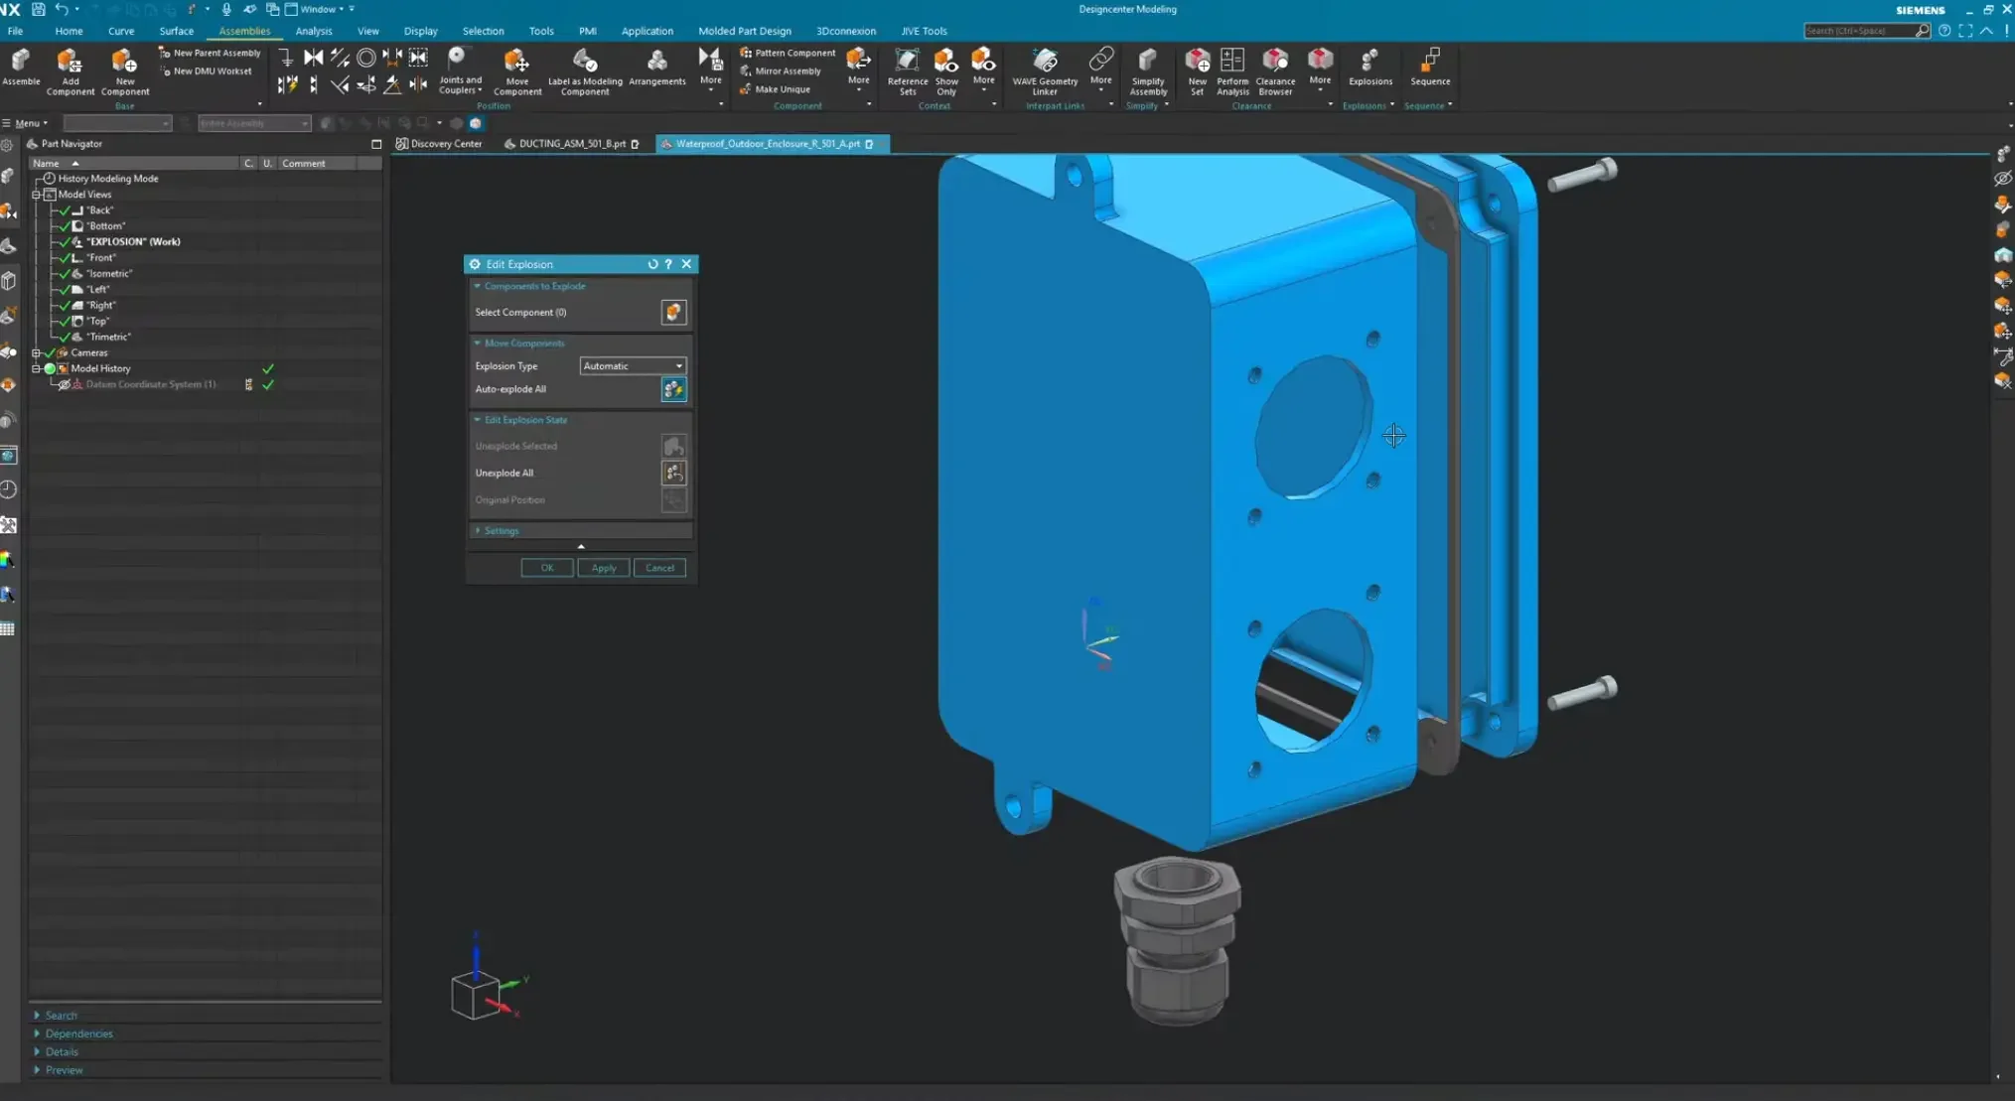Screen dimensions: 2015x1101
Task: Click Label as Modeling Component
Action: click(585, 70)
